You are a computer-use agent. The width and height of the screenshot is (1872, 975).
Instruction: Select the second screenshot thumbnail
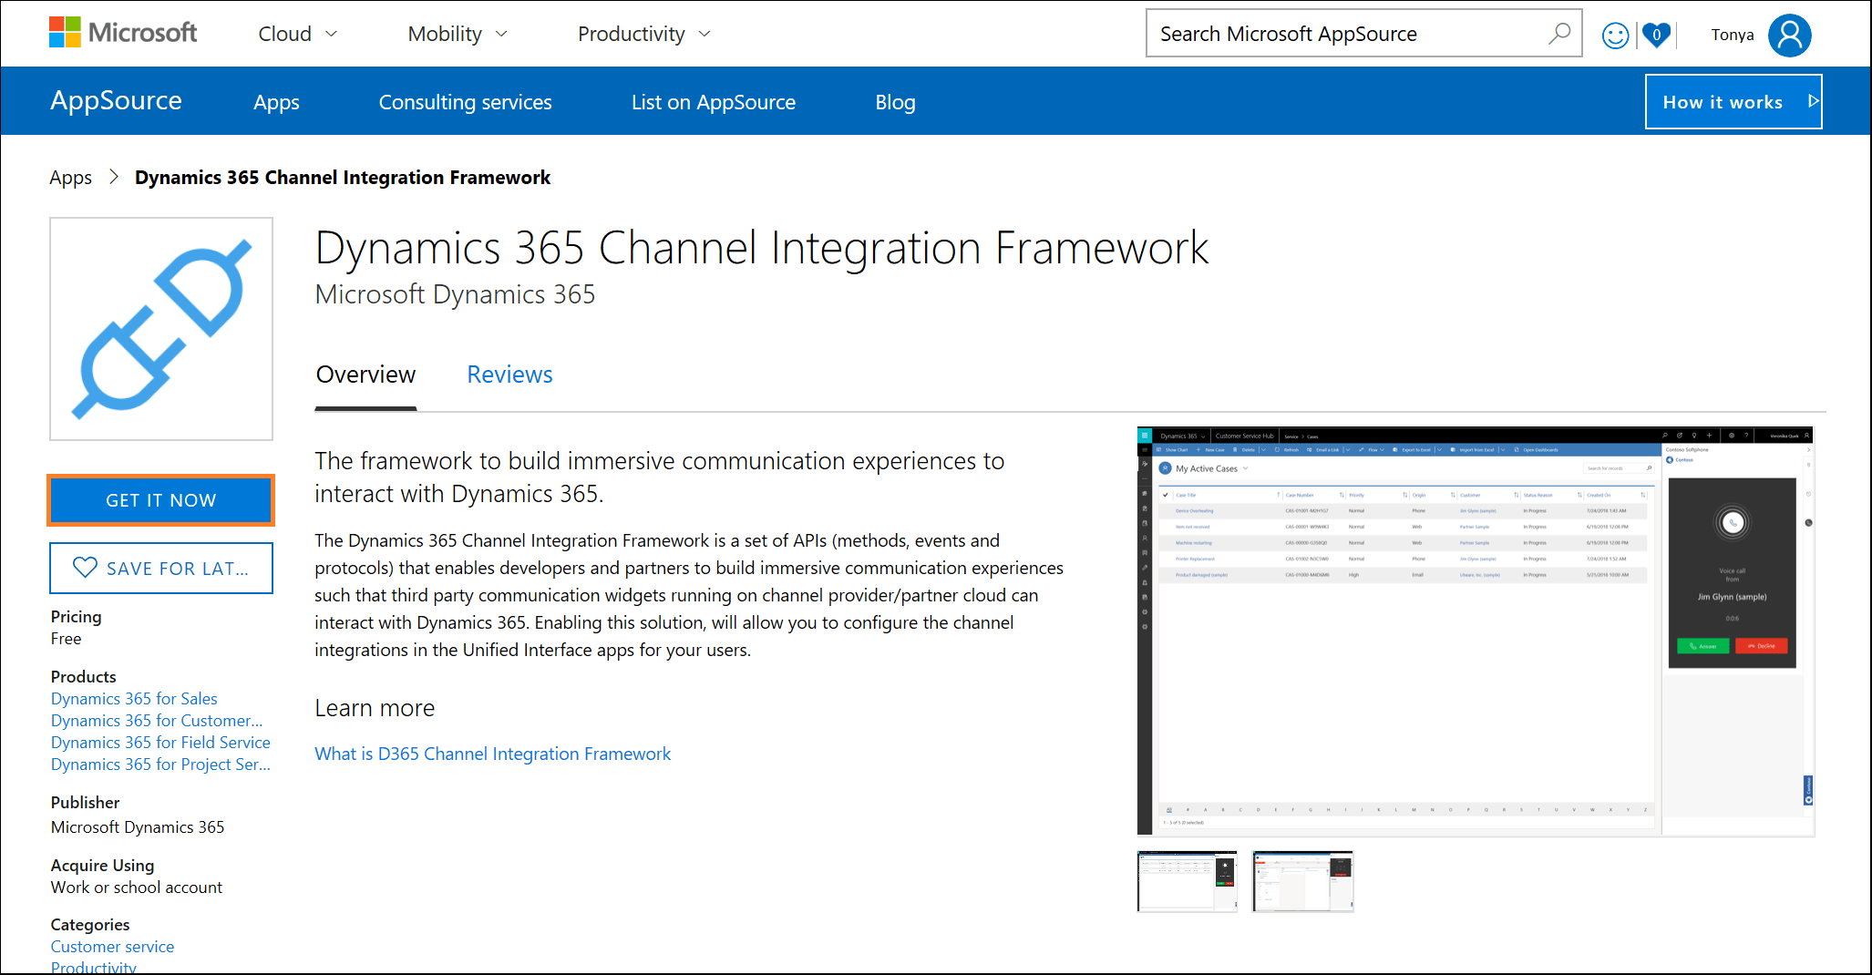pyautogui.click(x=1302, y=881)
